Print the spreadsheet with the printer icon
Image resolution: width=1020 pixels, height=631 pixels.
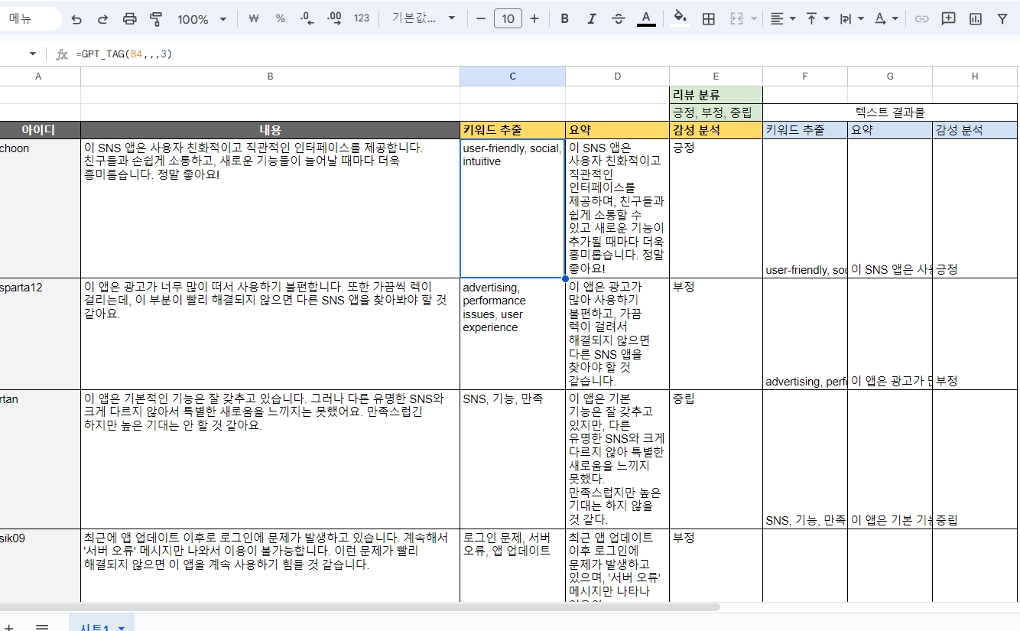(130, 19)
